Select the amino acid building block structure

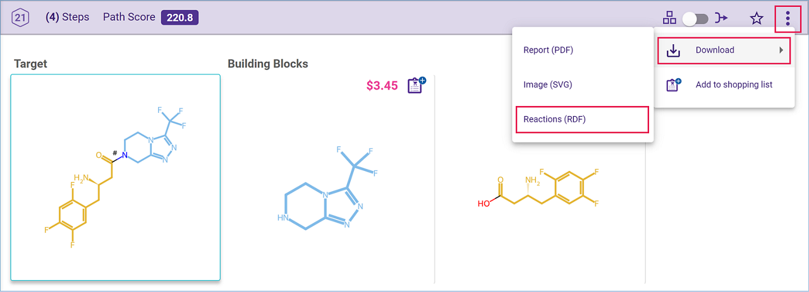pyautogui.click(x=538, y=187)
